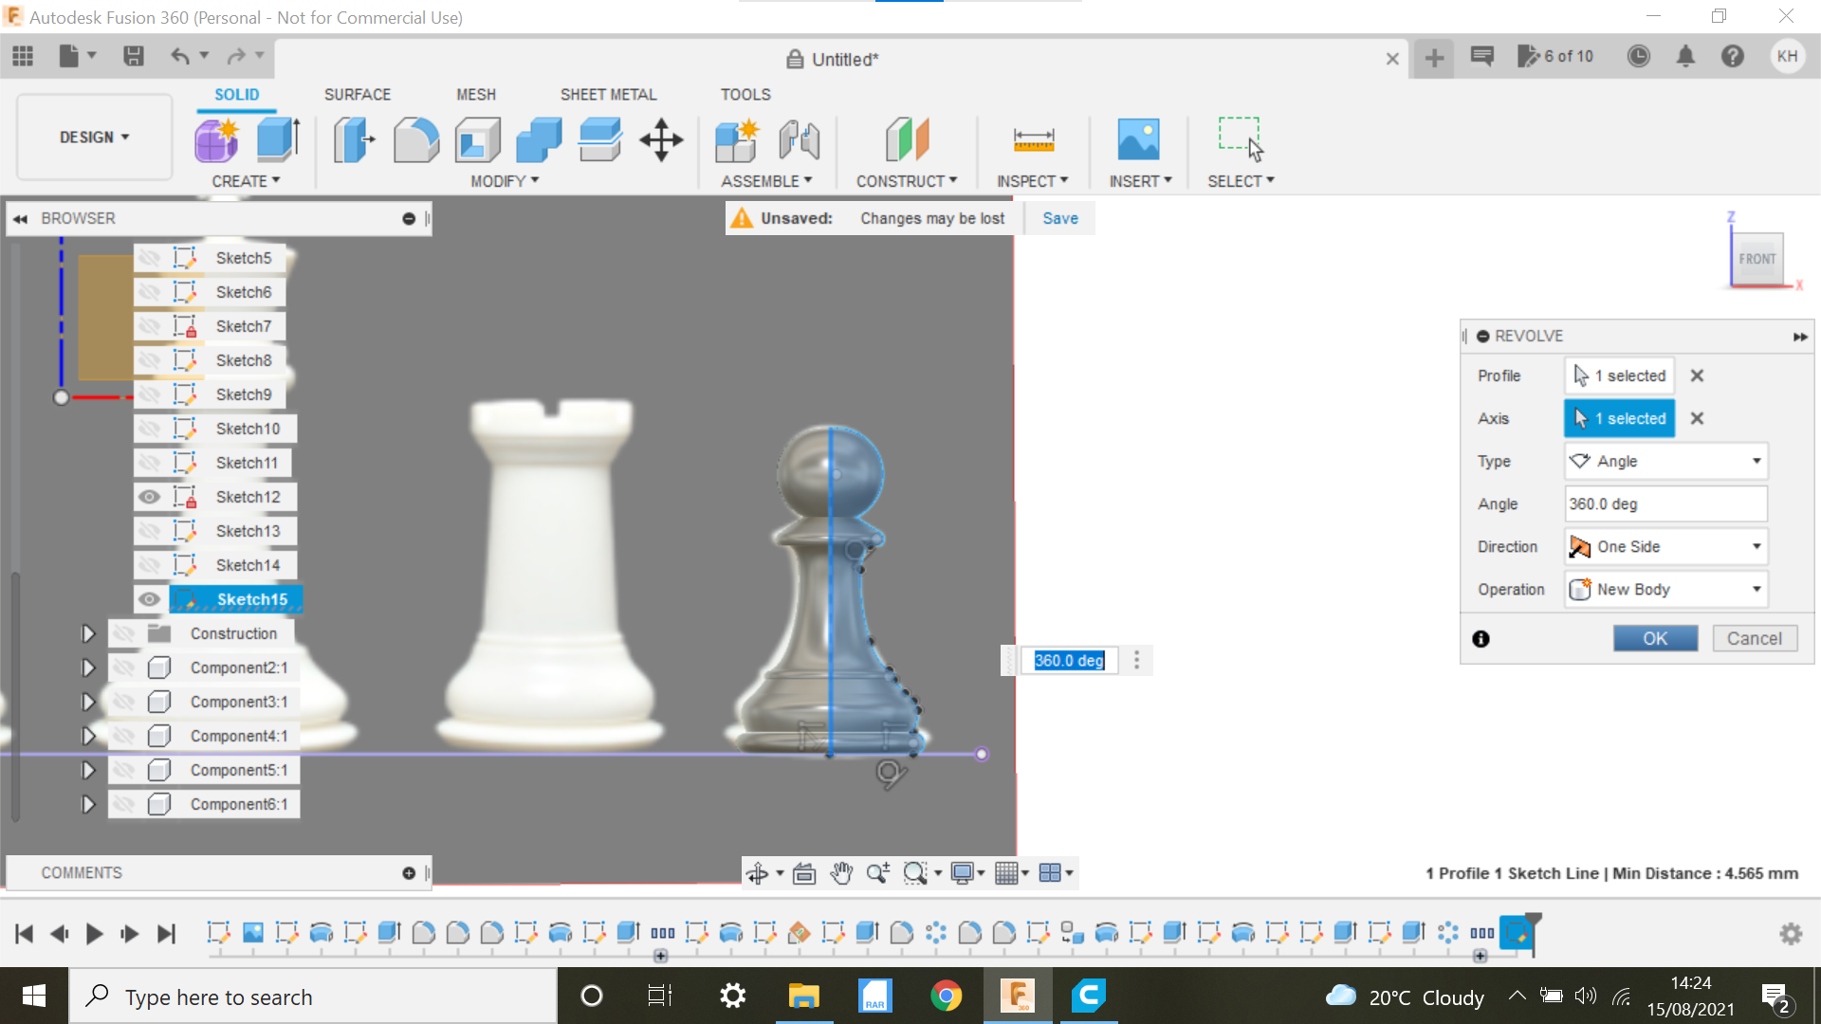The image size is (1821, 1024).
Task: Hide Sketch12 by clicking its eye icon
Action: pyautogui.click(x=150, y=496)
